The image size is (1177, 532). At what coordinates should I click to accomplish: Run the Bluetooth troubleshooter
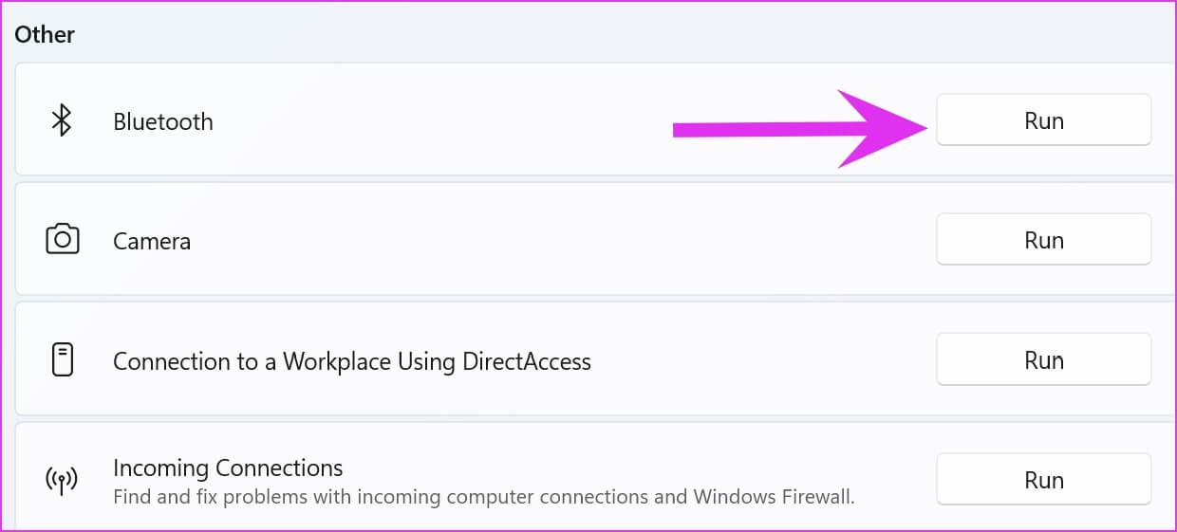pyautogui.click(x=1043, y=120)
